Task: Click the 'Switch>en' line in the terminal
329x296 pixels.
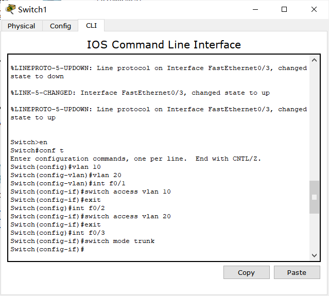Action: click(29, 142)
